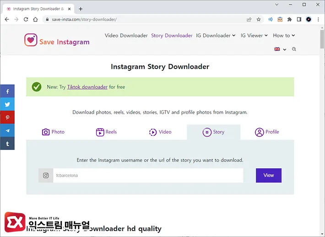
Task: Click the browser forward arrow
Action: 16,20
